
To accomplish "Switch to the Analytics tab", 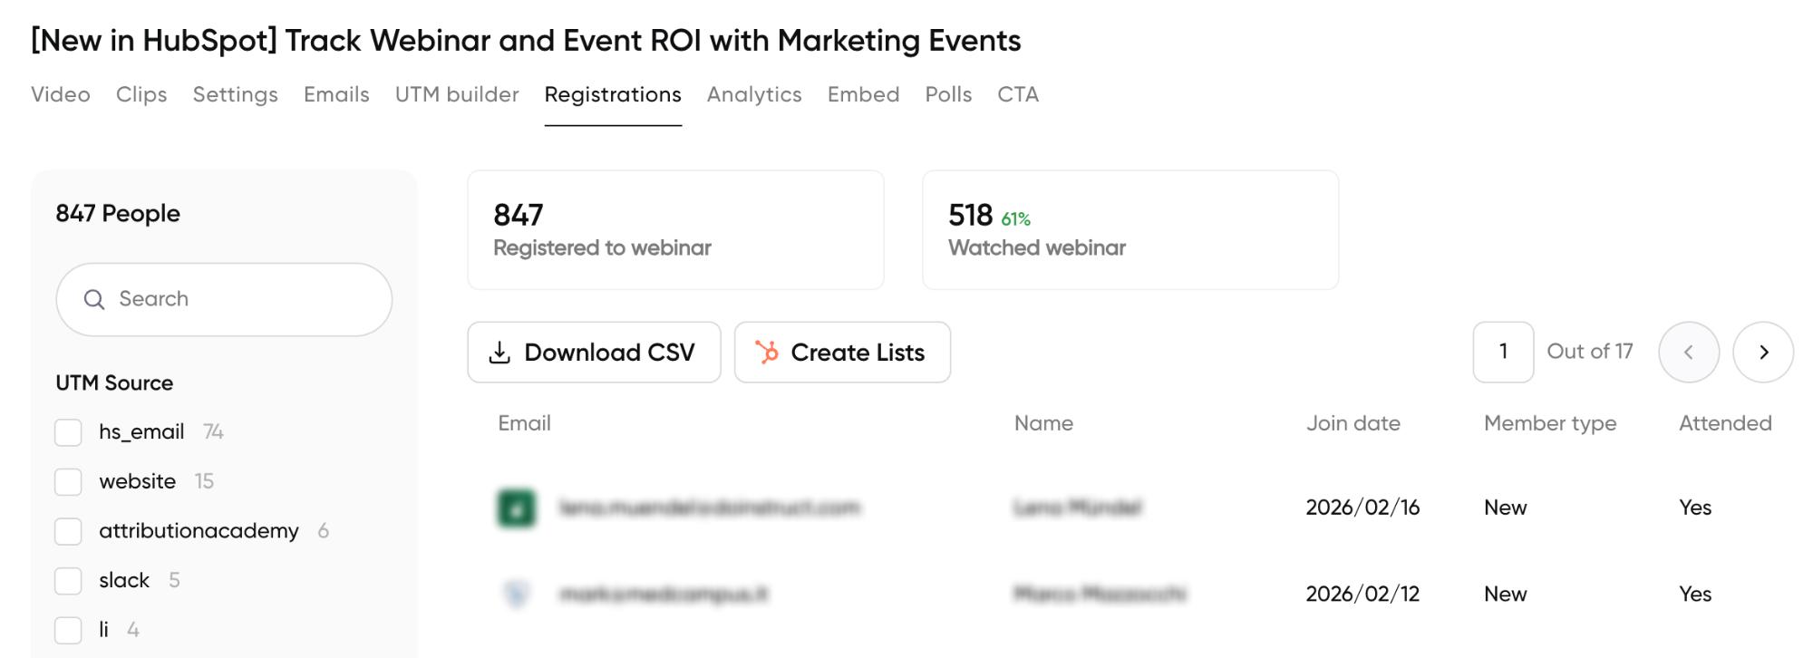I will (754, 94).
